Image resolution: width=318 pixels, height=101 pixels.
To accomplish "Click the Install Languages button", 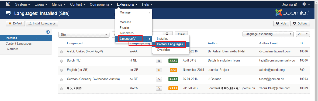I will tap(42, 24).
